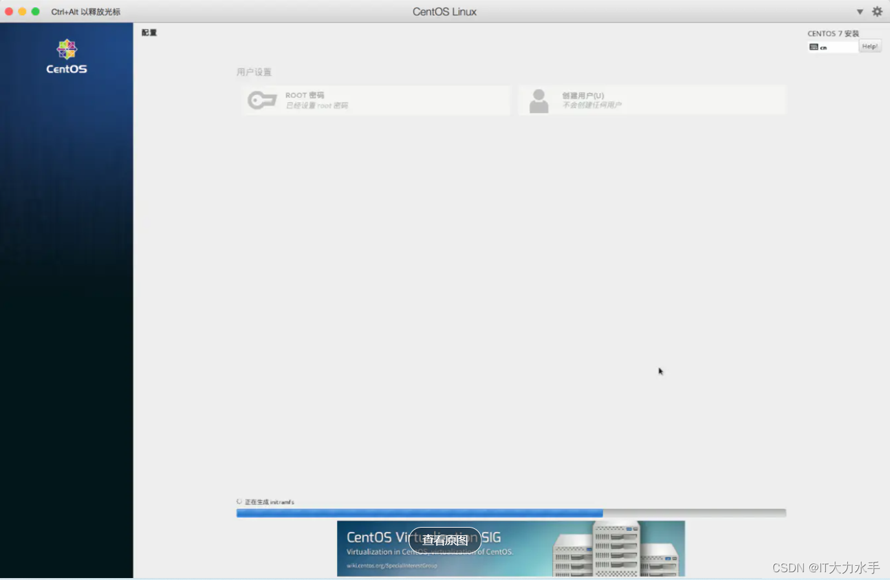Open the 创建用户(U) setting entry

652,100
